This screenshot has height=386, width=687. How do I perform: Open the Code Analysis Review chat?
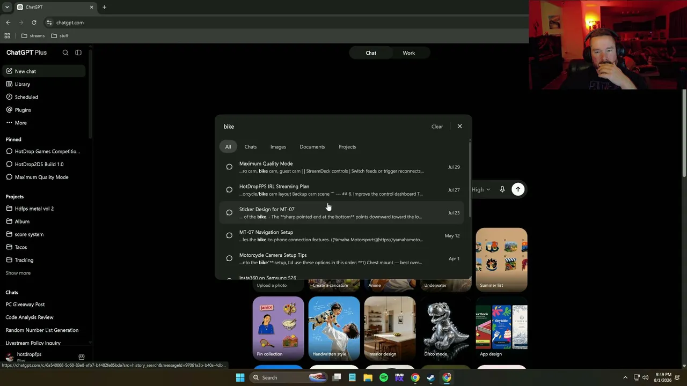coord(43,317)
